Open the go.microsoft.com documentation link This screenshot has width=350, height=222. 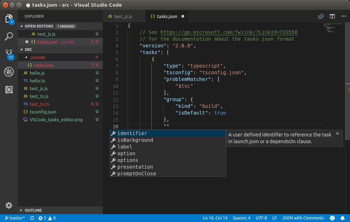coord(229,32)
